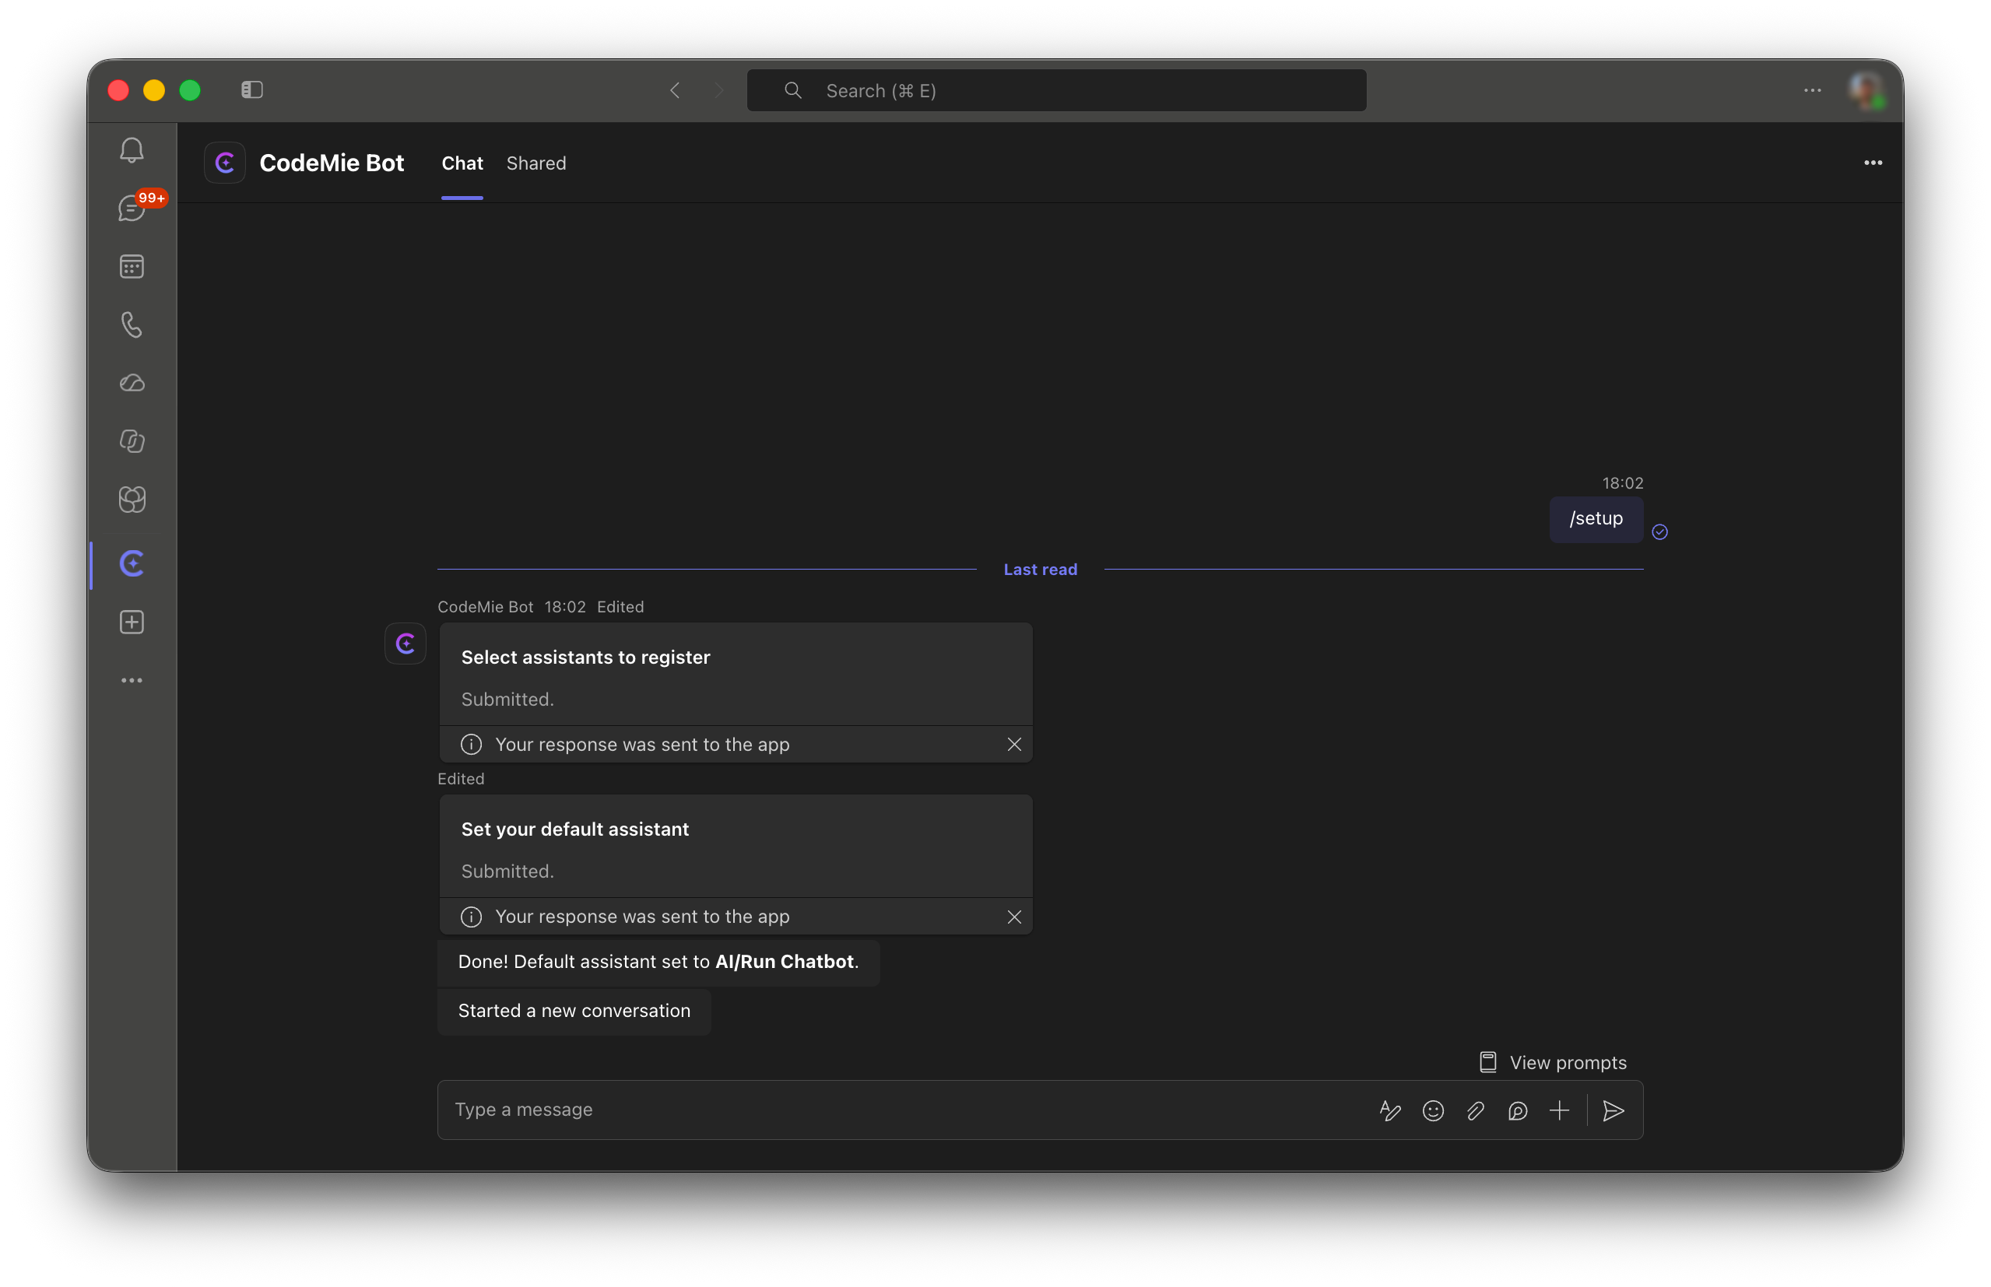Screen dimensions: 1991x1287
Task: Click the /setup sent message
Action: [1596, 519]
